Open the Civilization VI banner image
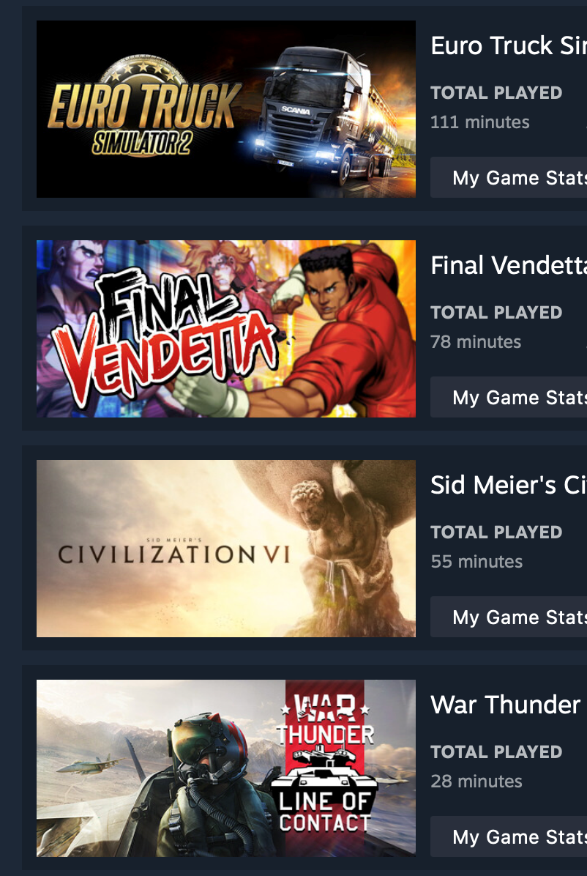The height and width of the screenshot is (876, 587). click(x=225, y=548)
